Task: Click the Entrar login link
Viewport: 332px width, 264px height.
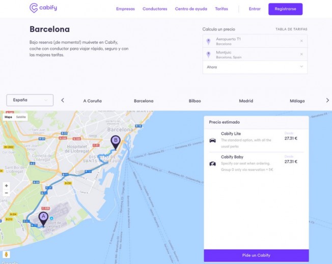Action: [255, 9]
